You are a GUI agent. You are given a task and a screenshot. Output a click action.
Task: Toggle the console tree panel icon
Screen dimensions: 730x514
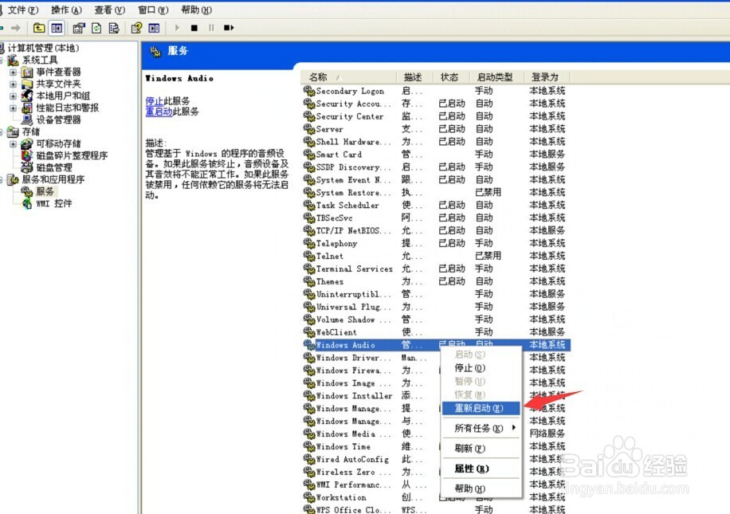57,29
